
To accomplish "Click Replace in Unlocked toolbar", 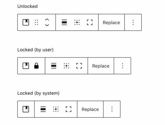I will (x=111, y=22).
